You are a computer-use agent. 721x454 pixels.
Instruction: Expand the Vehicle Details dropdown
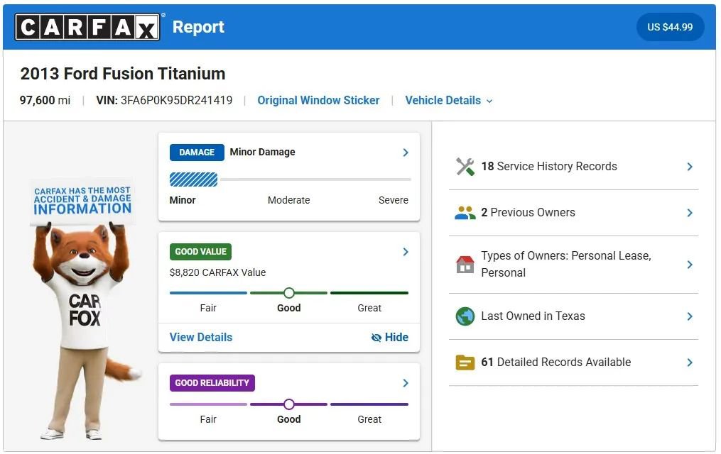[449, 100]
